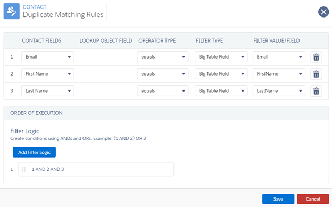Close the Duplicate Matching Rules dialog

click(x=323, y=12)
